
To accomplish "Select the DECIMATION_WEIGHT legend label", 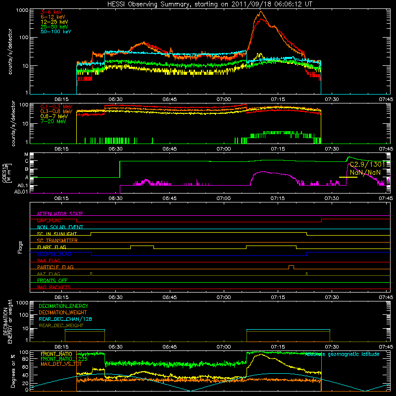I will (x=63, y=312).
